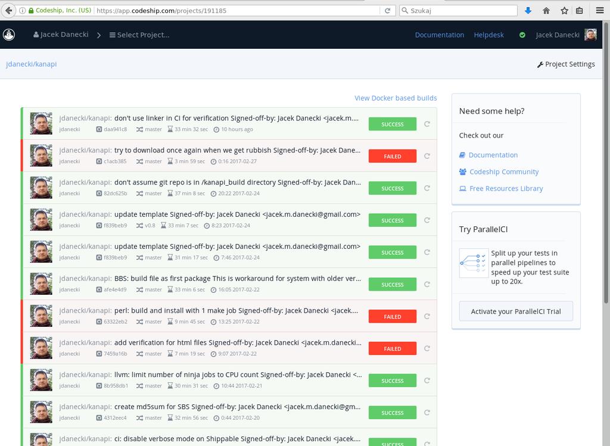
Task: Click the SUCCESS badge of llvm build
Action: point(393,380)
